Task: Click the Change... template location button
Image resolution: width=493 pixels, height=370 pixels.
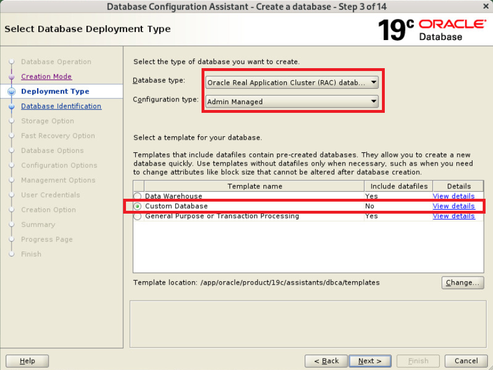Action: point(463,282)
